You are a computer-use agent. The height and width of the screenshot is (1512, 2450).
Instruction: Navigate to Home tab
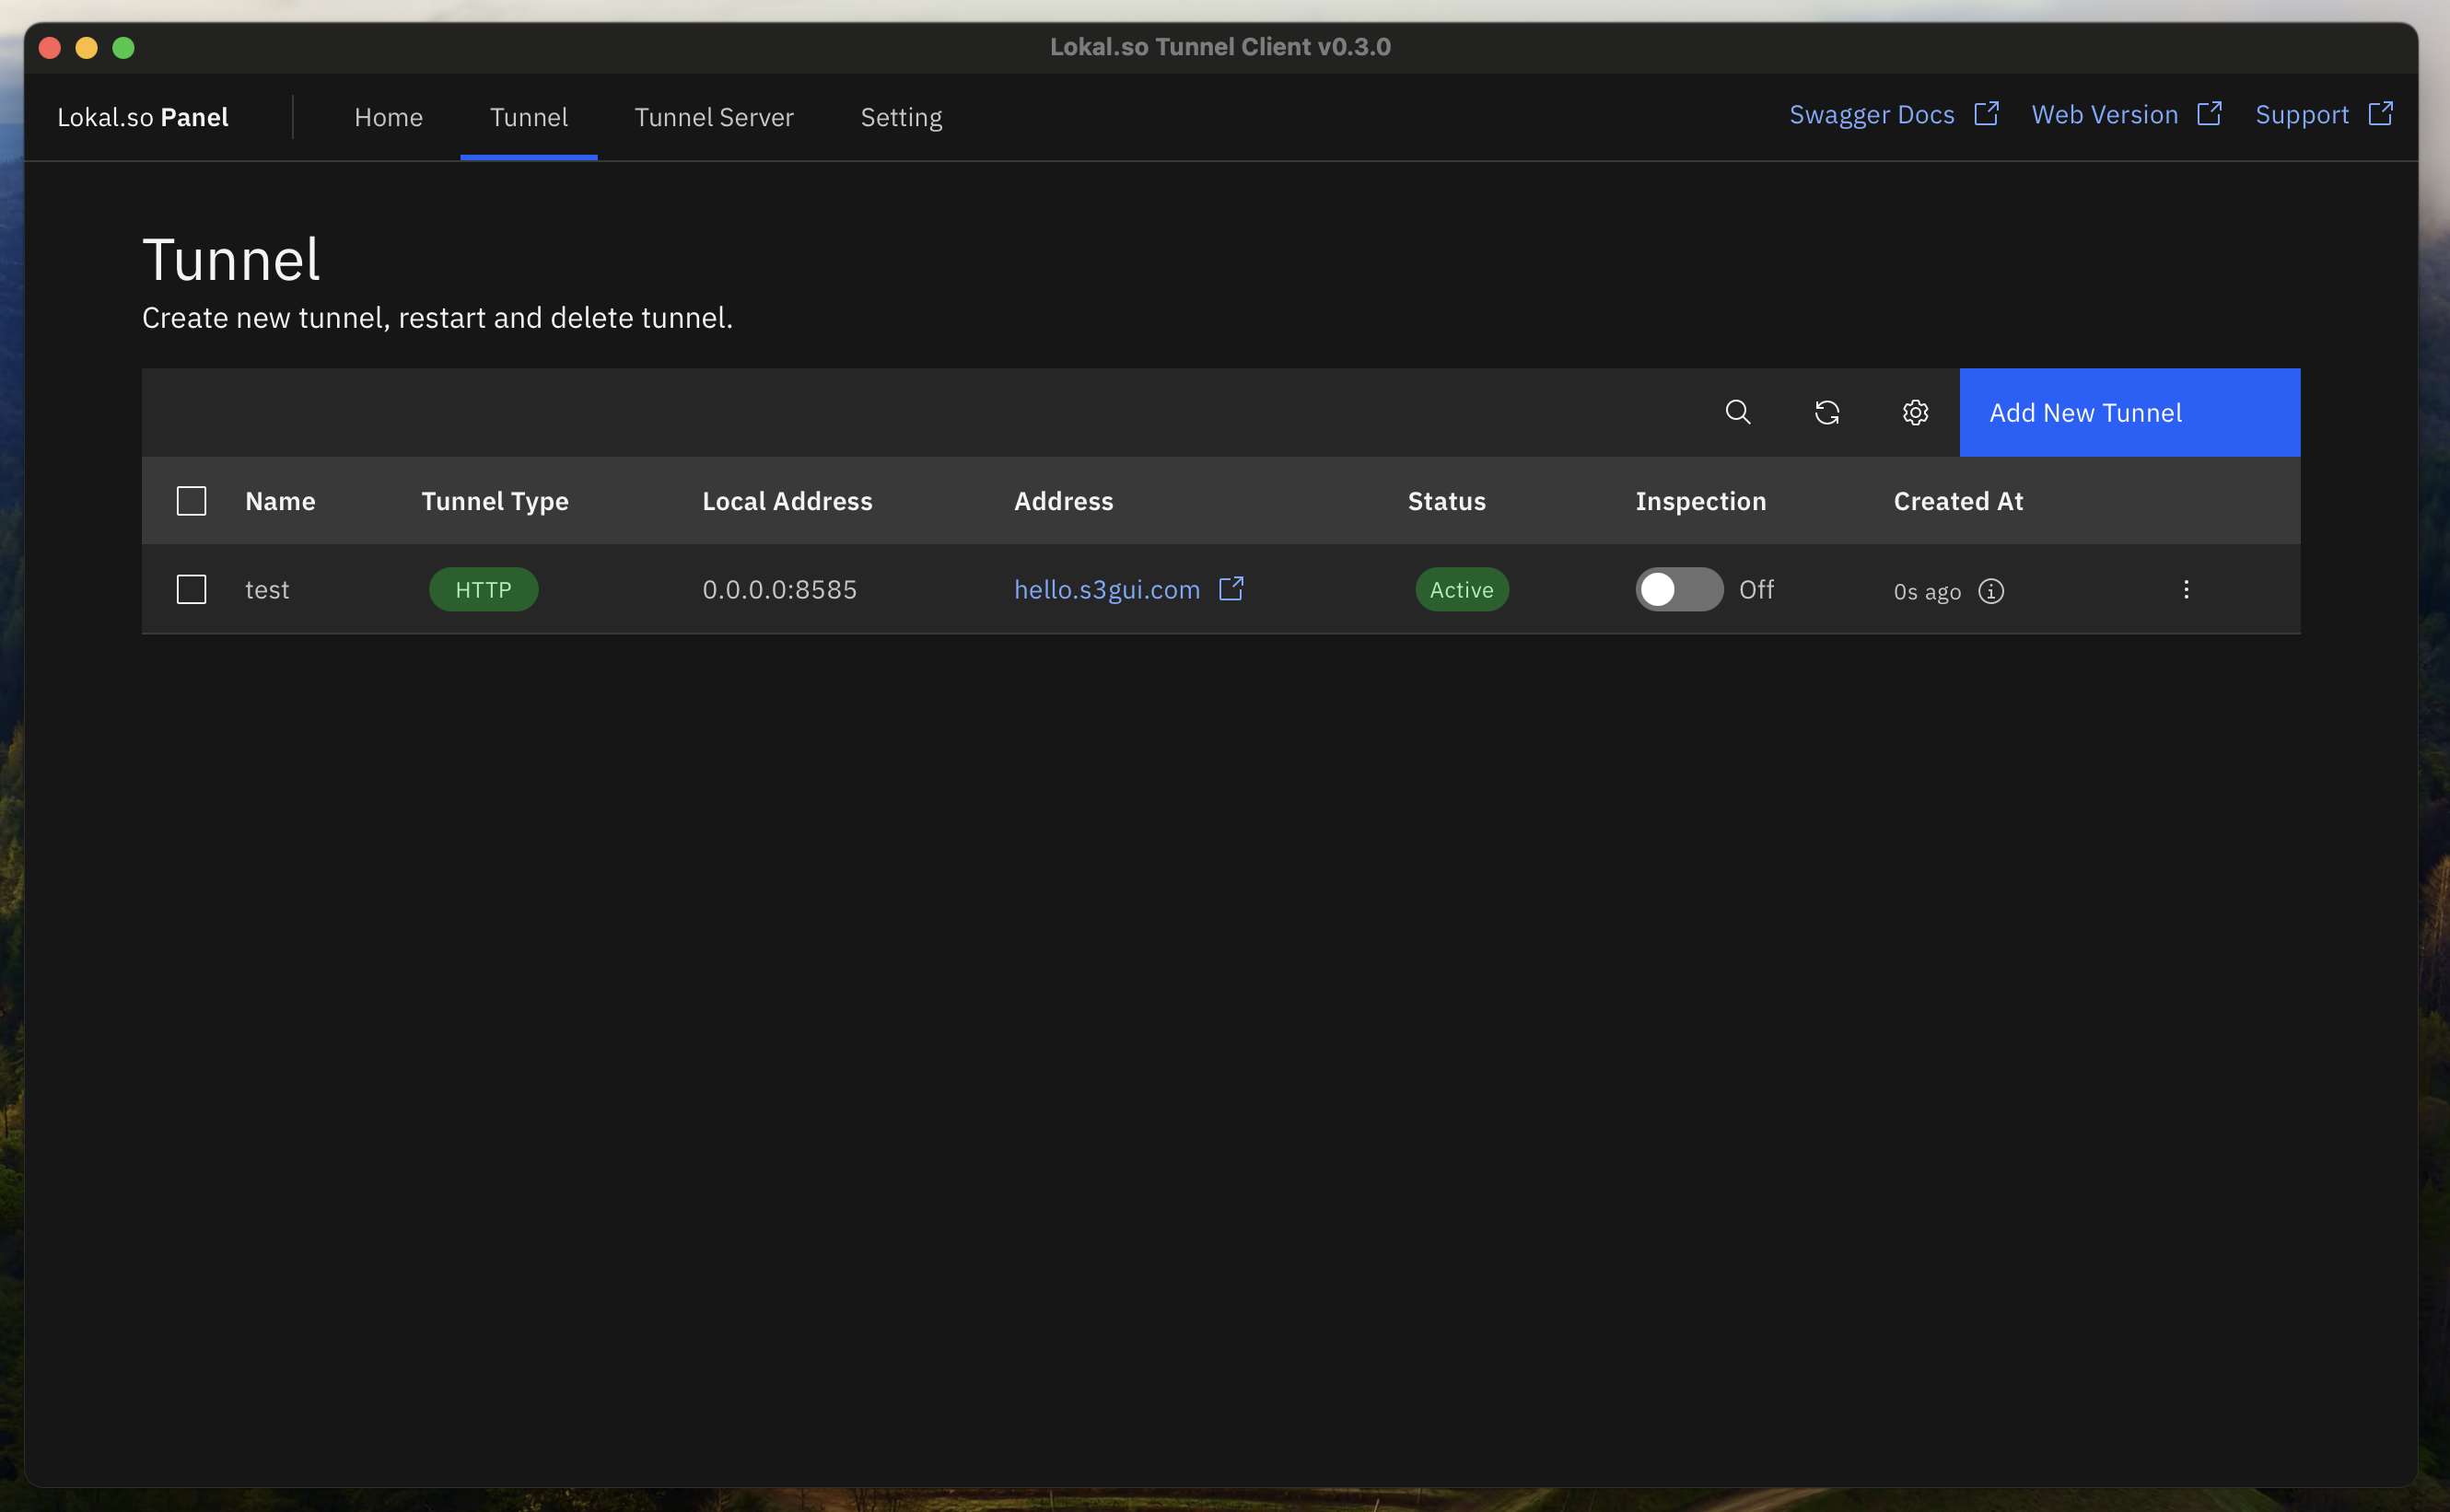point(387,115)
